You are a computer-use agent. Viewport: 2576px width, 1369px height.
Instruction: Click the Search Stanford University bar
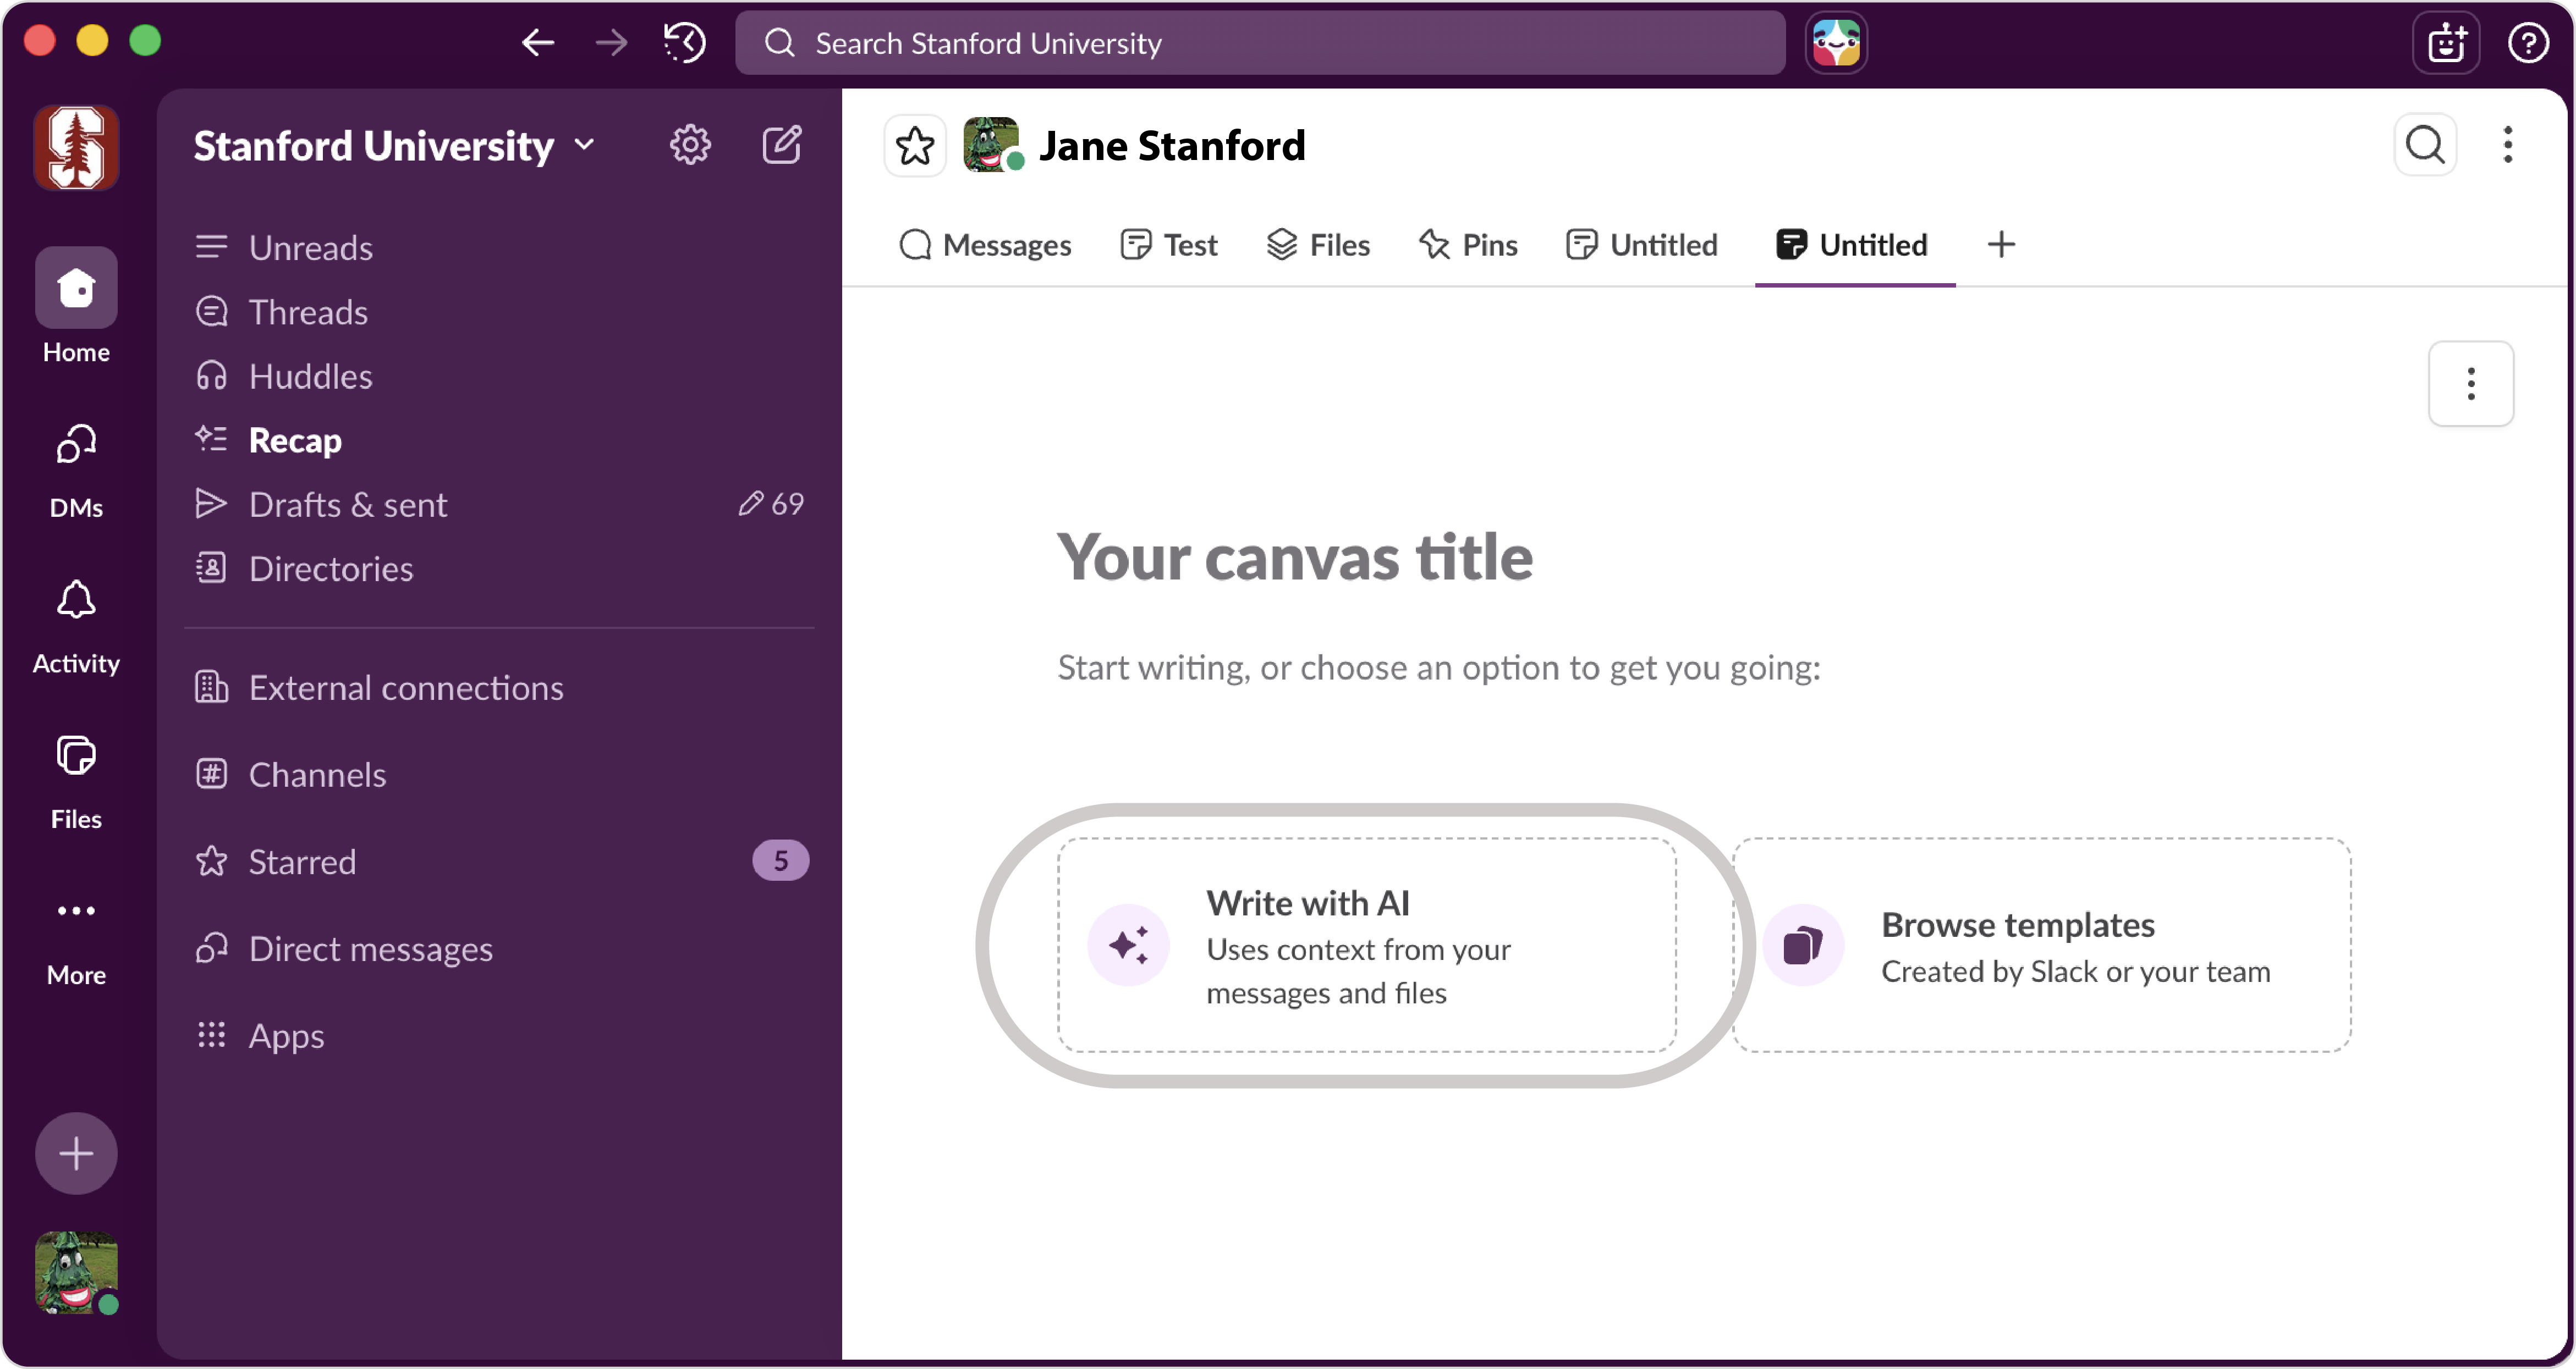click(x=1260, y=42)
